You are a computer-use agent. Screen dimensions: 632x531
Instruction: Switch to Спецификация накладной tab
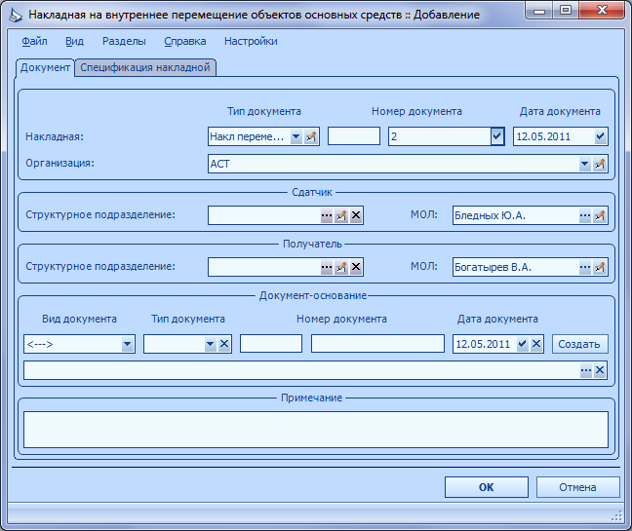[x=145, y=67]
